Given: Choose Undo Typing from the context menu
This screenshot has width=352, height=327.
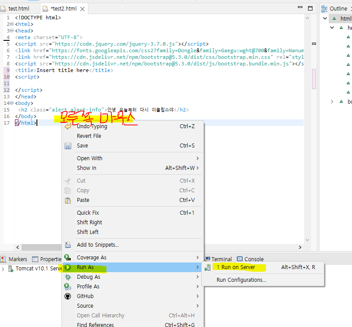Looking at the screenshot, I should point(133,126).
